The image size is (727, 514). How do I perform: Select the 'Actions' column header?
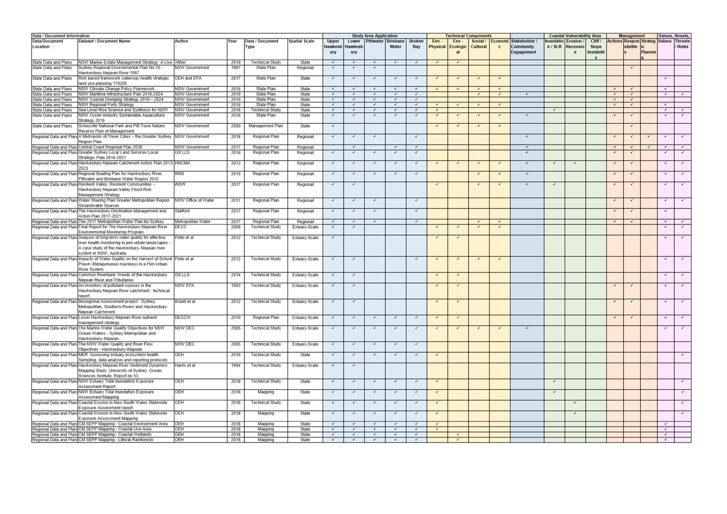tap(615, 49)
